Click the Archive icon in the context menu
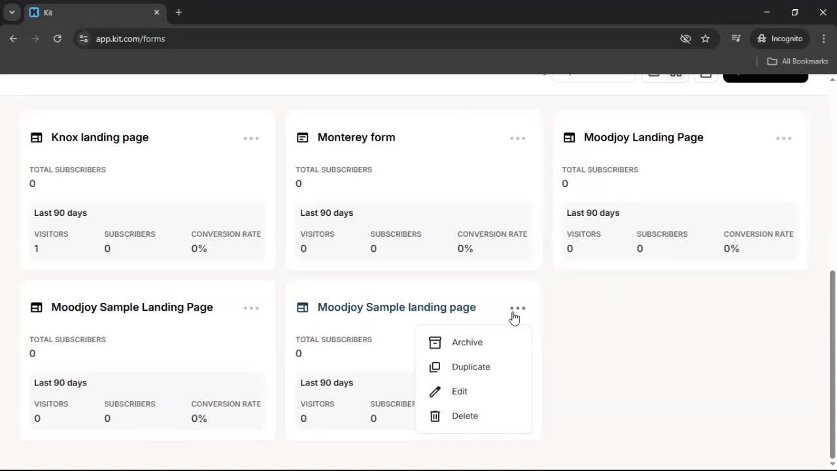 point(435,342)
